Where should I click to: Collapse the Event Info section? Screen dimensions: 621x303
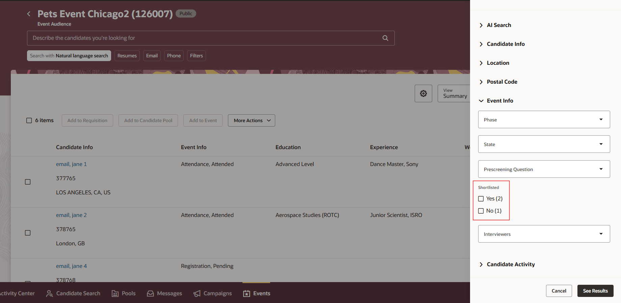496,101
